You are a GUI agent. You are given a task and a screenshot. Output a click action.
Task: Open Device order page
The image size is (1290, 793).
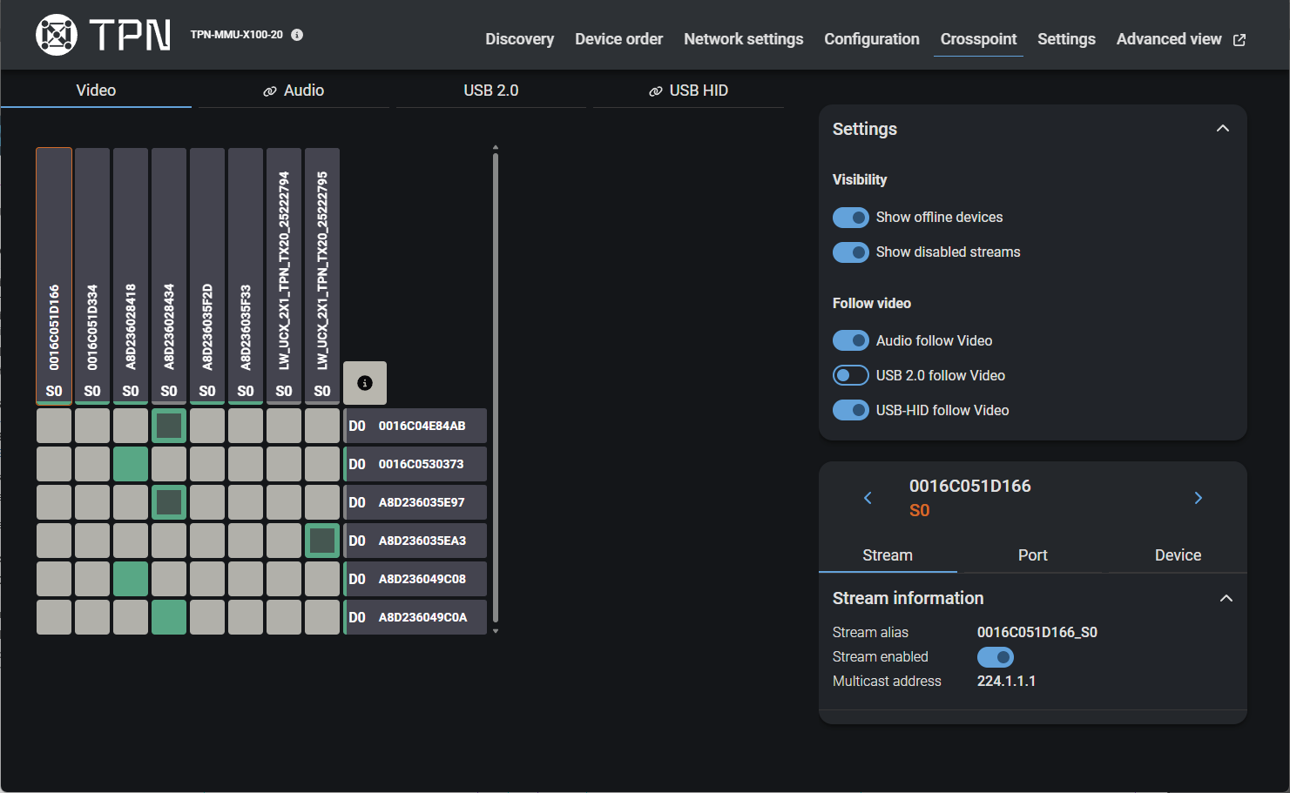(619, 39)
